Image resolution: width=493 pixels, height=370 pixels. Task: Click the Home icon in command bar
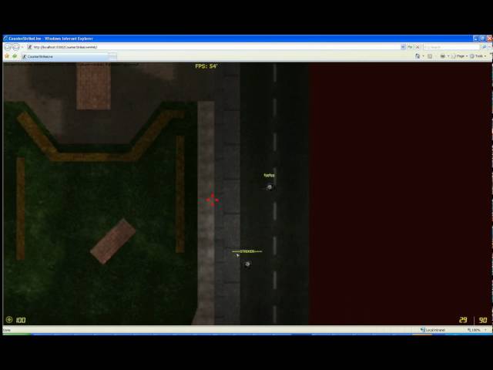point(418,56)
